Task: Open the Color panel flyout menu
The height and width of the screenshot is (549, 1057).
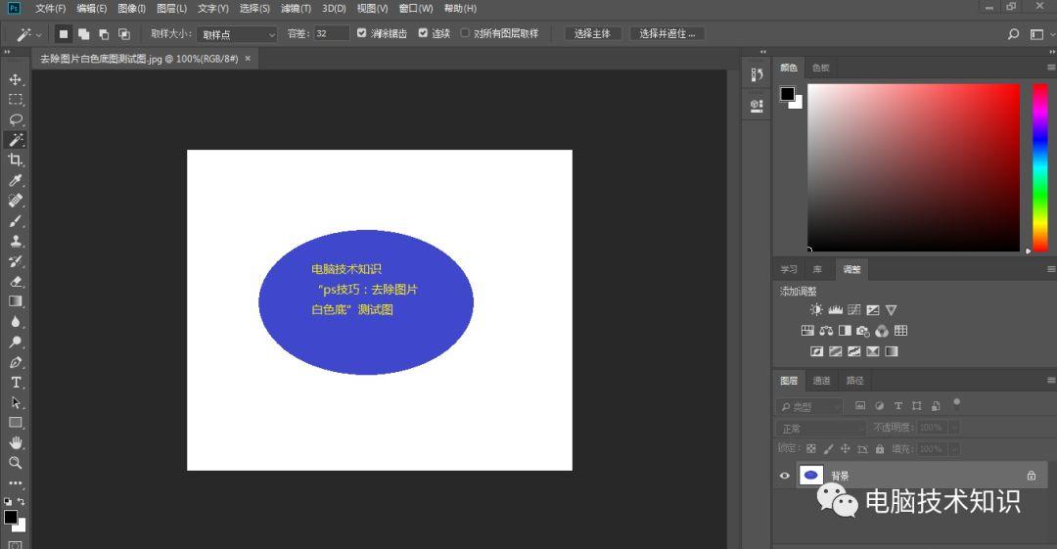Action: 1051,68
